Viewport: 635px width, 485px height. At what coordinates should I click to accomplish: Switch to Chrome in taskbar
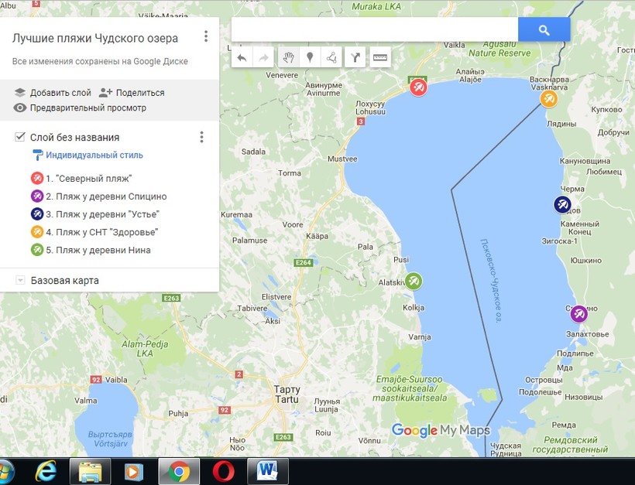[179, 472]
